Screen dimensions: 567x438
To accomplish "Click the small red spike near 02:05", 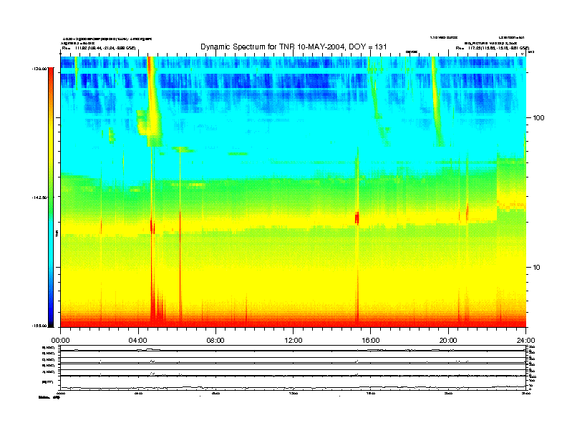I will tap(101, 227).
